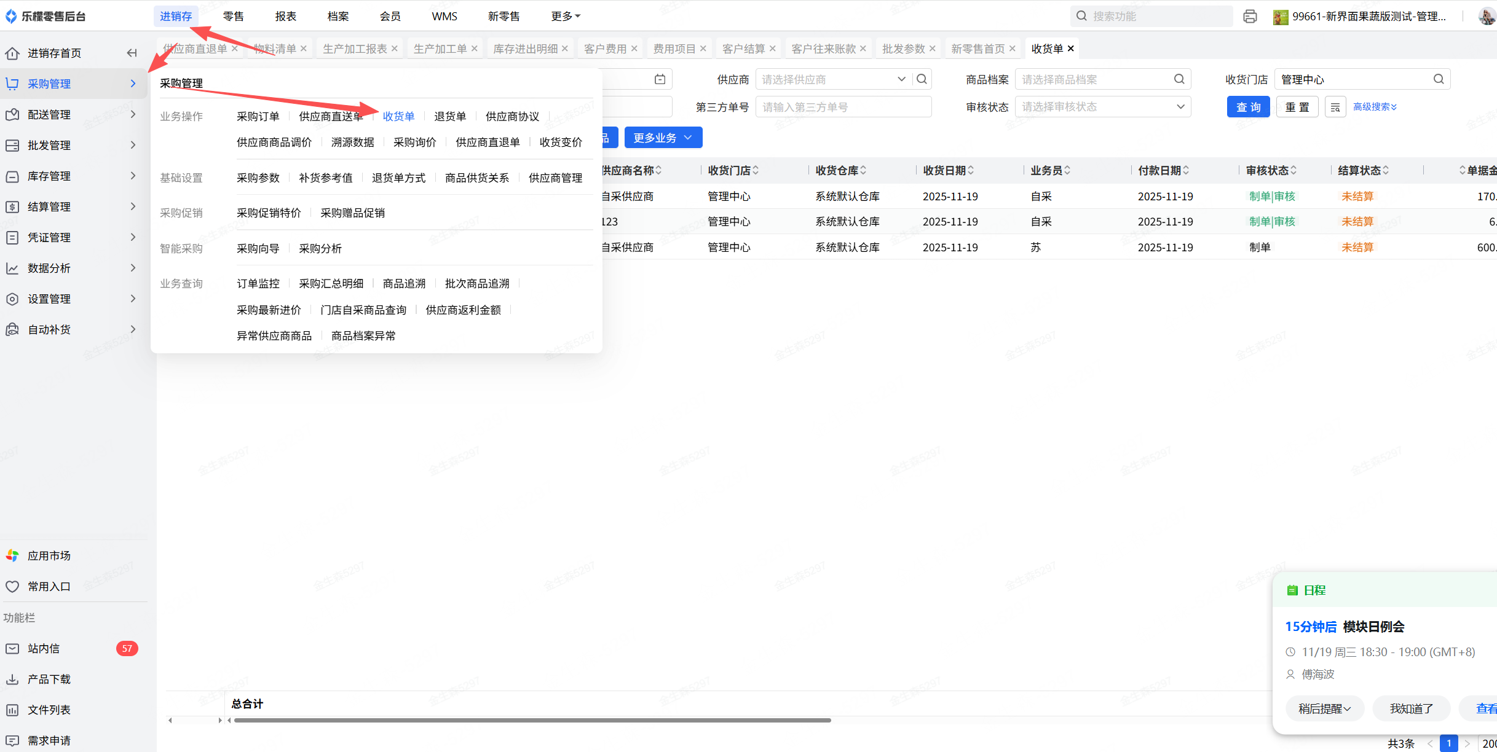Click the horizontal table scrollbar
Image resolution: width=1497 pixels, height=752 pixels.
click(x=532, y=720)
